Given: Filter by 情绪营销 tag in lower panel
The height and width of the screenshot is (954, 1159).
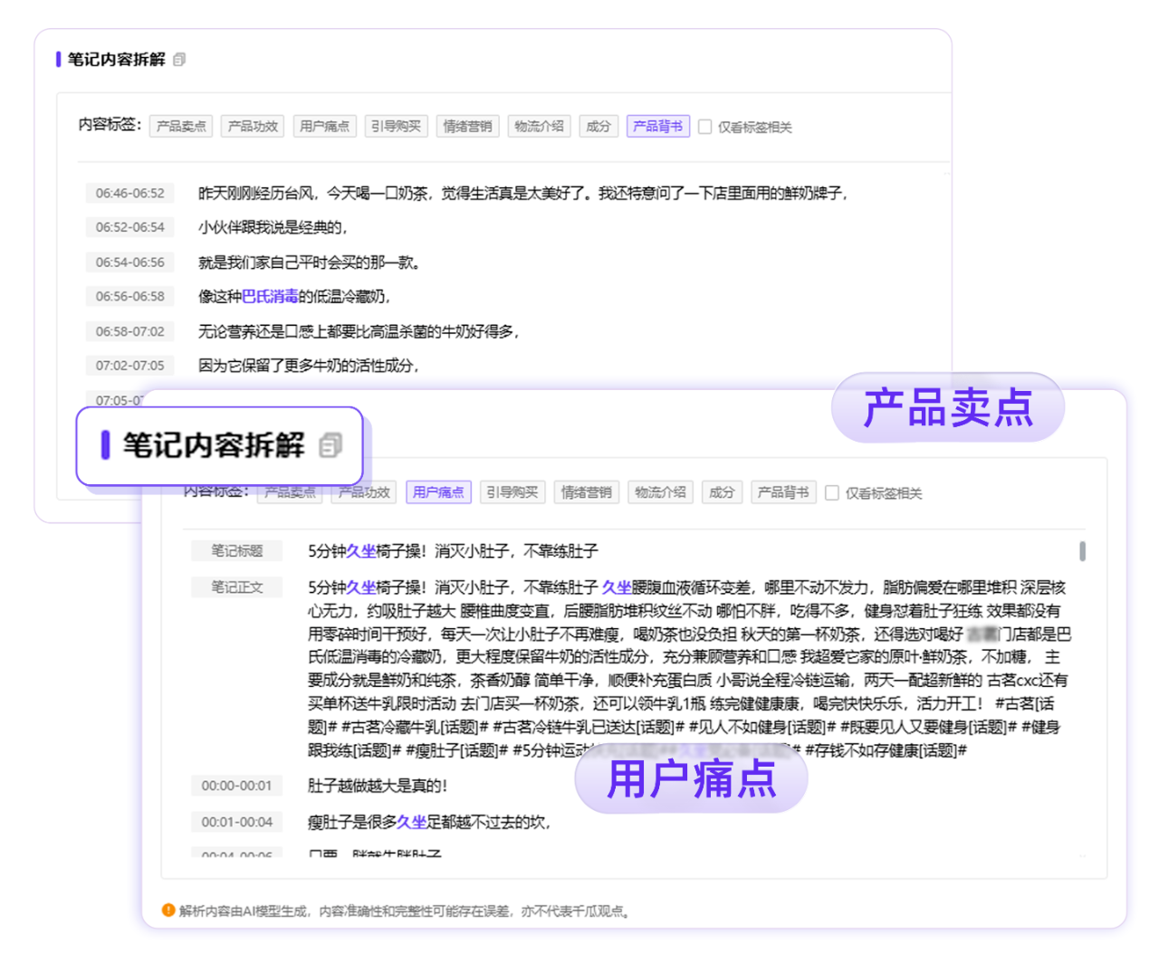Looking at the screenshot, I should click(586, 492).
